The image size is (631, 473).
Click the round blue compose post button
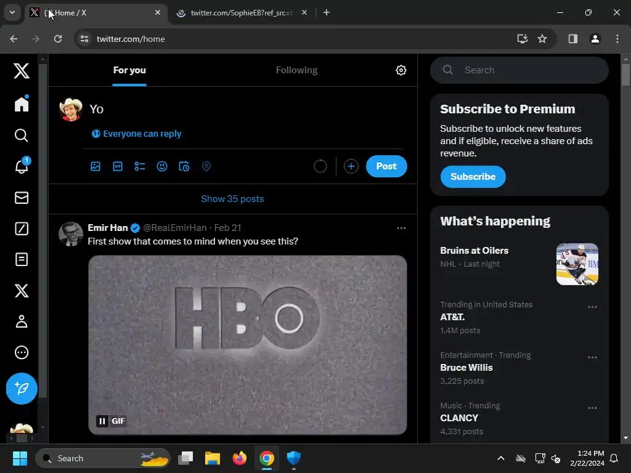(x=22, y=389)
